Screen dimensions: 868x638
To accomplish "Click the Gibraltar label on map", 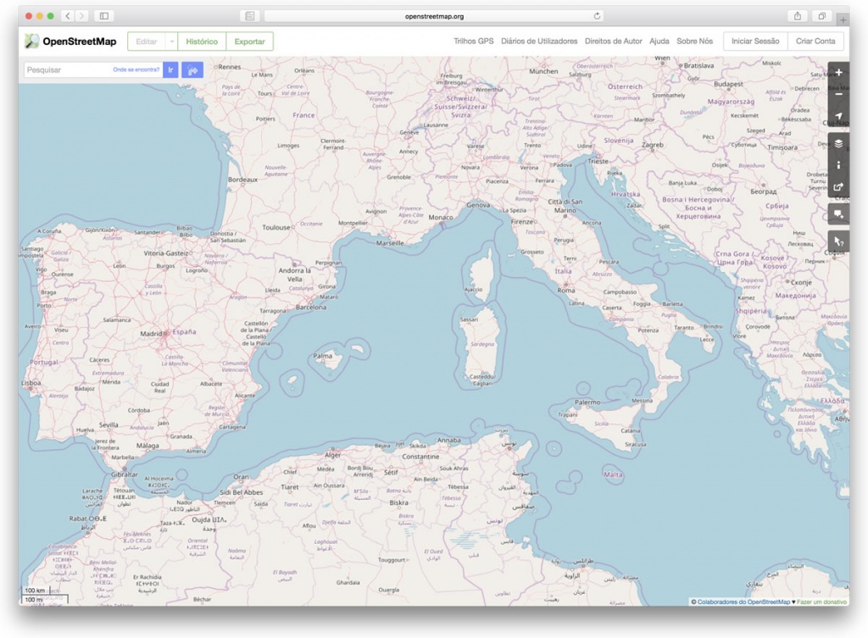I will 125,474.
